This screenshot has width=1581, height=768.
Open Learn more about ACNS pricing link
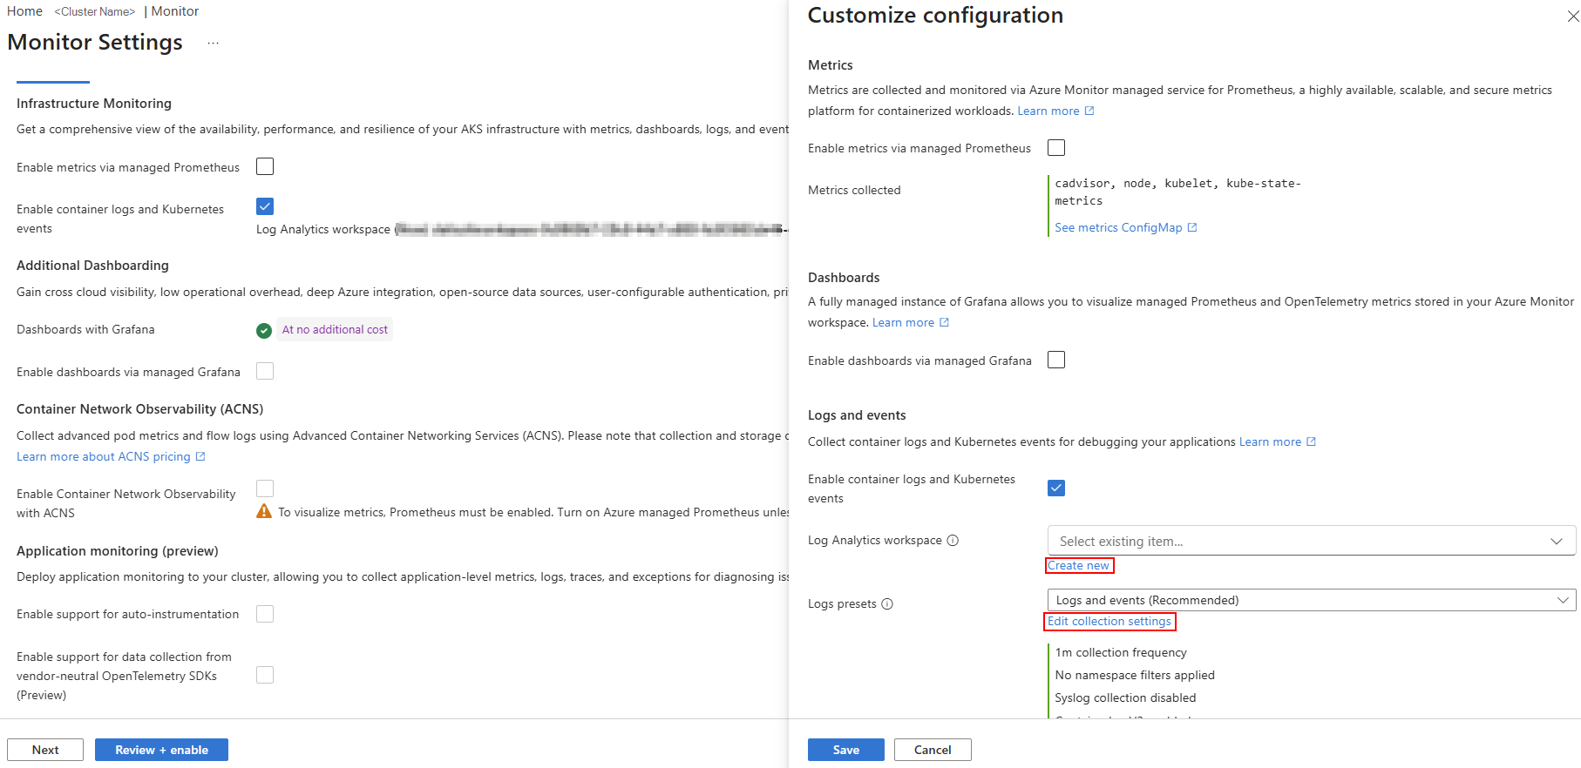tap(104, 456)
